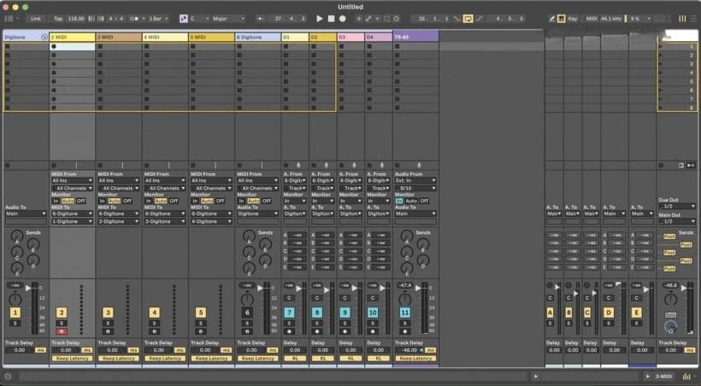Arm track 6 Digitone for recording
The image size is (701, 386).
click(x=247, y=331)
